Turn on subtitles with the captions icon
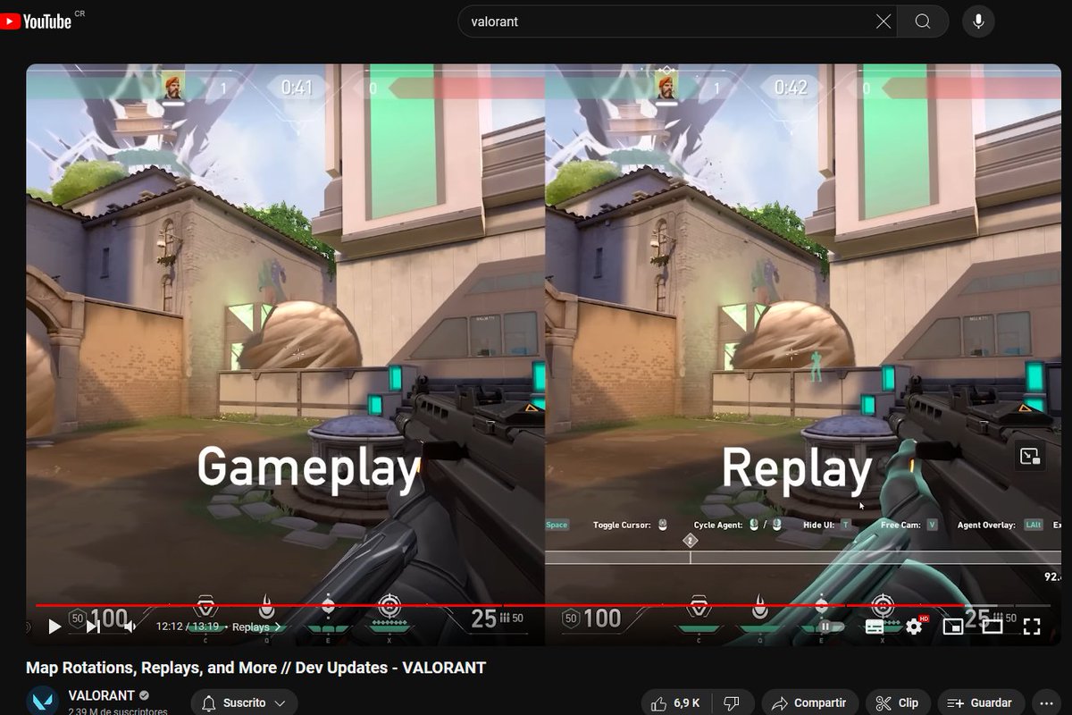This screenshot has height=715, width=1072. click(x=875, y=627)
